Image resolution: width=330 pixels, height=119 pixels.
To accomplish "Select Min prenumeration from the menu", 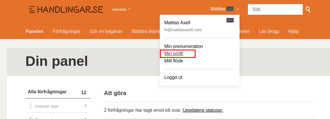I will tap(184, 46).
